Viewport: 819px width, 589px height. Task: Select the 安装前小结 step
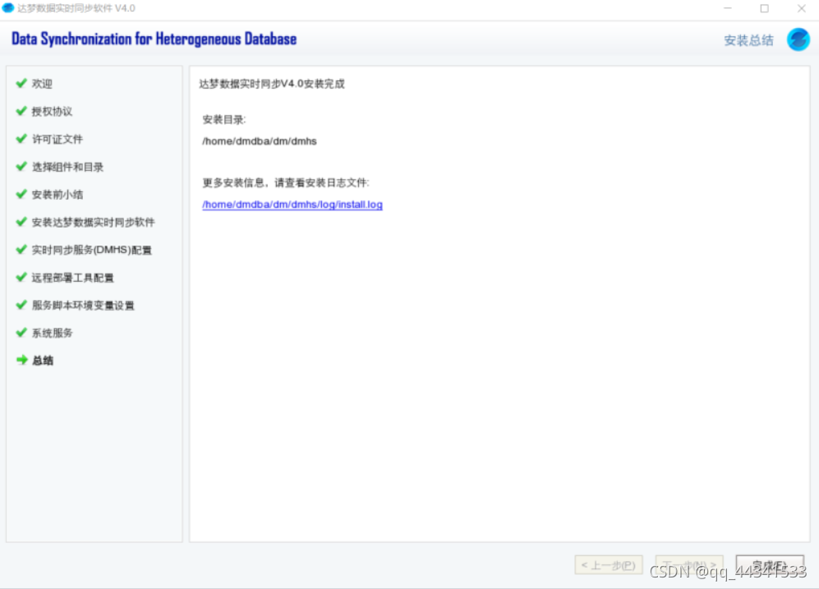click(58, 195)
